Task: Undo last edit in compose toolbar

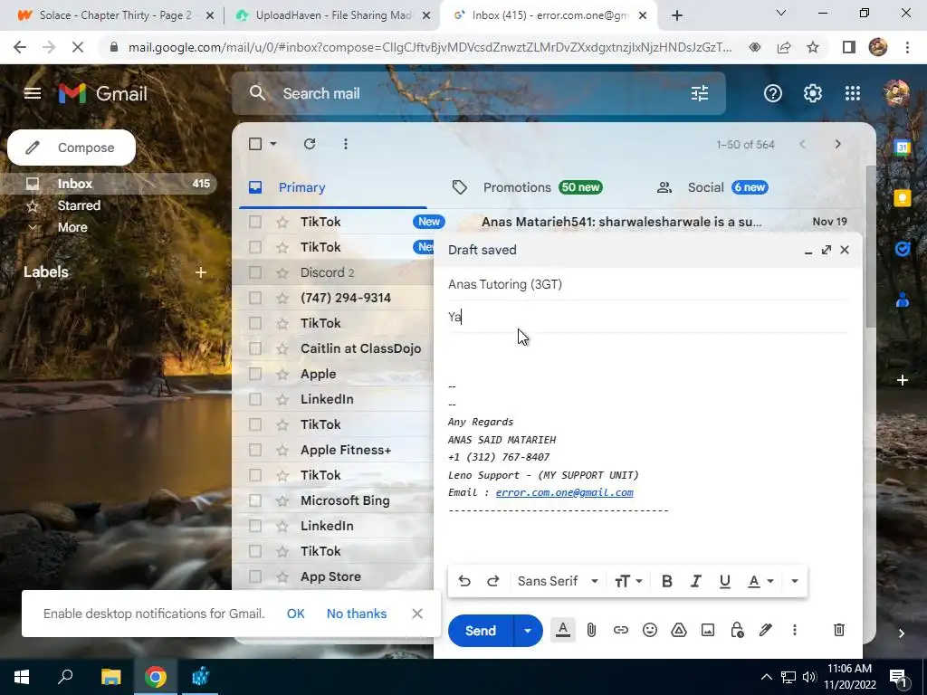Action: click(x=464, y=582)
